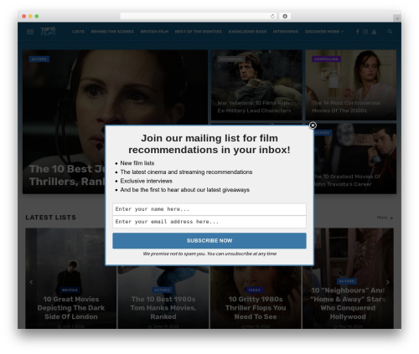The image size is (419, 354).
Task: Click the Sylvester Stallone thumbnail image
Action: (x=256, y=85)
